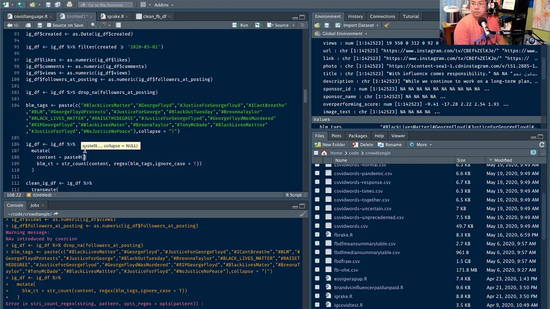
Task: Click the Go to file/function search box
Action: [105, 5]
